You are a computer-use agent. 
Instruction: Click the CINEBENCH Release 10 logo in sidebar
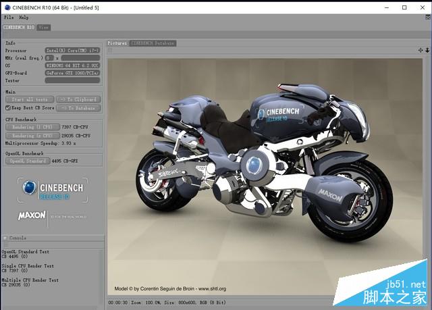[x=53, y=190]
